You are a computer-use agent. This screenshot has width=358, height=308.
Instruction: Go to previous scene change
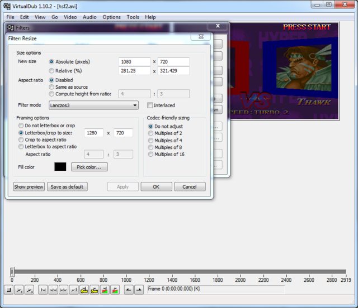[105, 290]
